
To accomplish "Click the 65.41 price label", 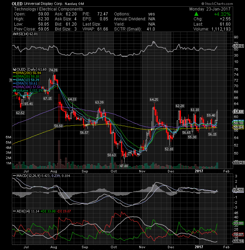I will pos(29,104).
